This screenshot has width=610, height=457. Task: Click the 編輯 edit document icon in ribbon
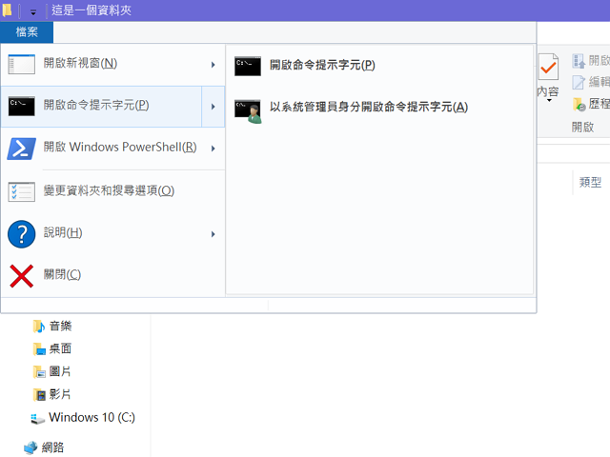tap(579, 83)
